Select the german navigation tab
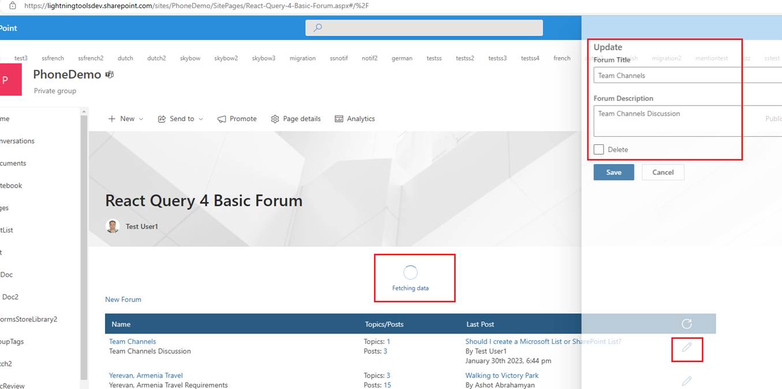This screenshot has height=389, width=782. point(402,58)
